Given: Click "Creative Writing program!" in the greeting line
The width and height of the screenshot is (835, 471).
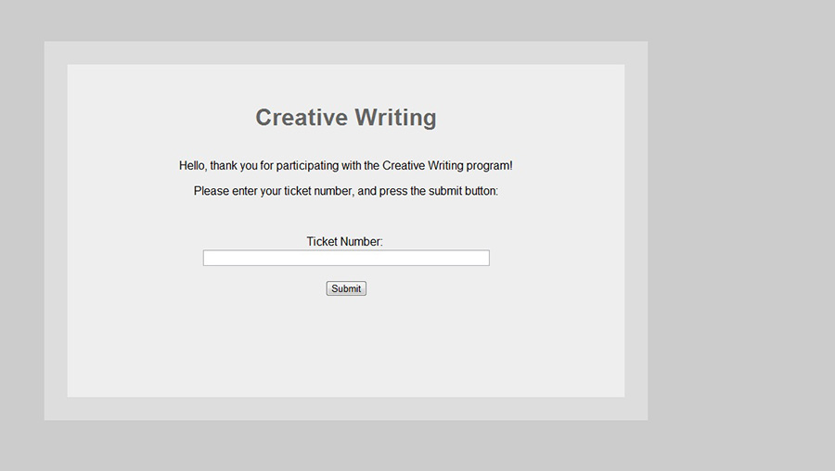Looking at the screenshot, I should (447, 166).
